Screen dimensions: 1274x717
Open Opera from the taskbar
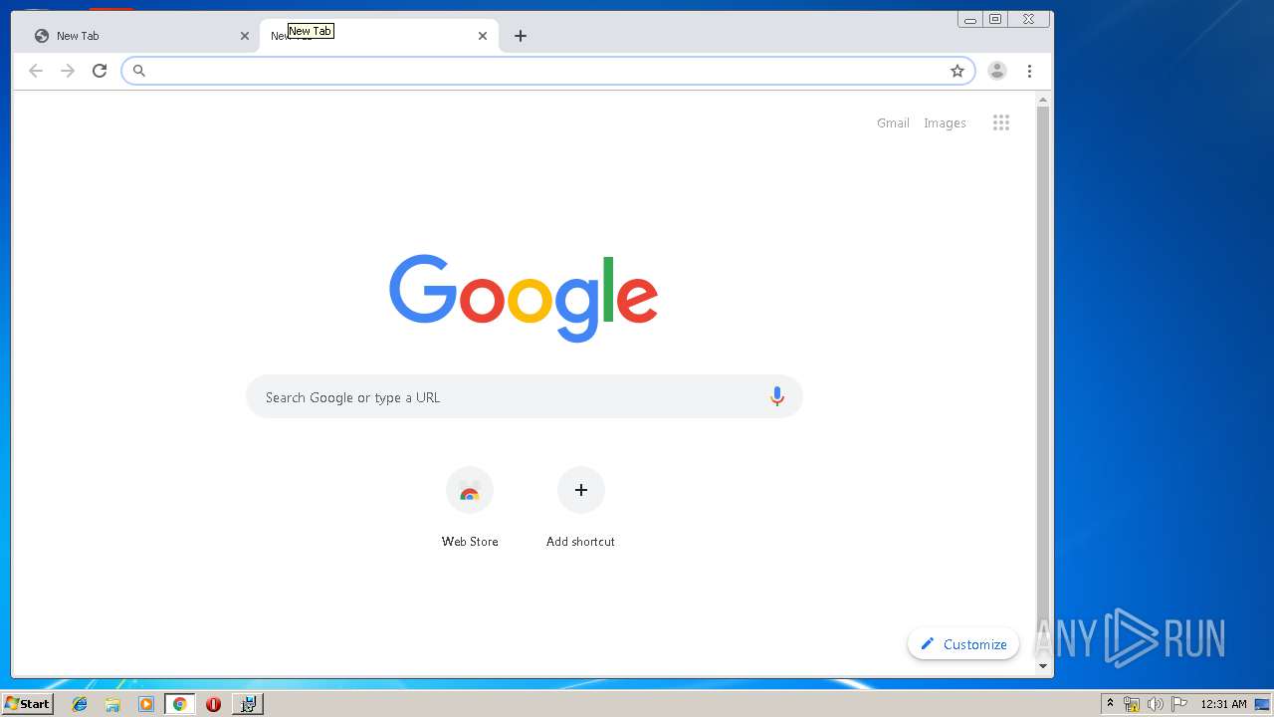pyautogui.click(x=213, y=704)
